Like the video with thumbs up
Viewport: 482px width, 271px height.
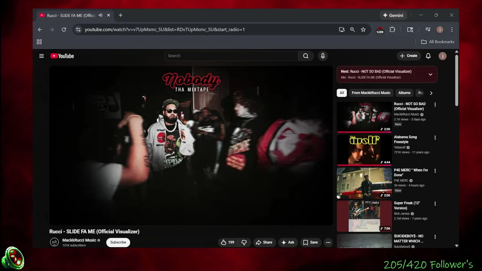coord(227,242)
